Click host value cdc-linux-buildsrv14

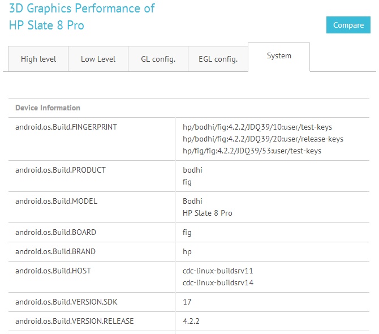pyautogui.click(x=218, y=282)
